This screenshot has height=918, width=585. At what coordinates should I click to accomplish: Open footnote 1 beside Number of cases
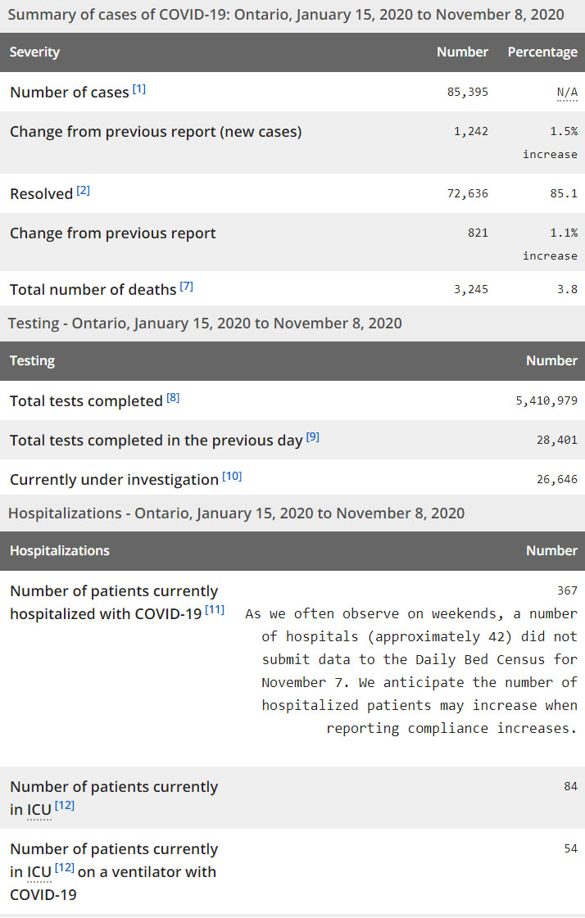[x=139, y=89]
